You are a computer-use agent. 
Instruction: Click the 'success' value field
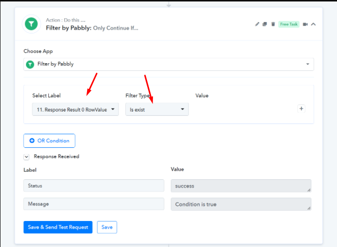(241, 186)
